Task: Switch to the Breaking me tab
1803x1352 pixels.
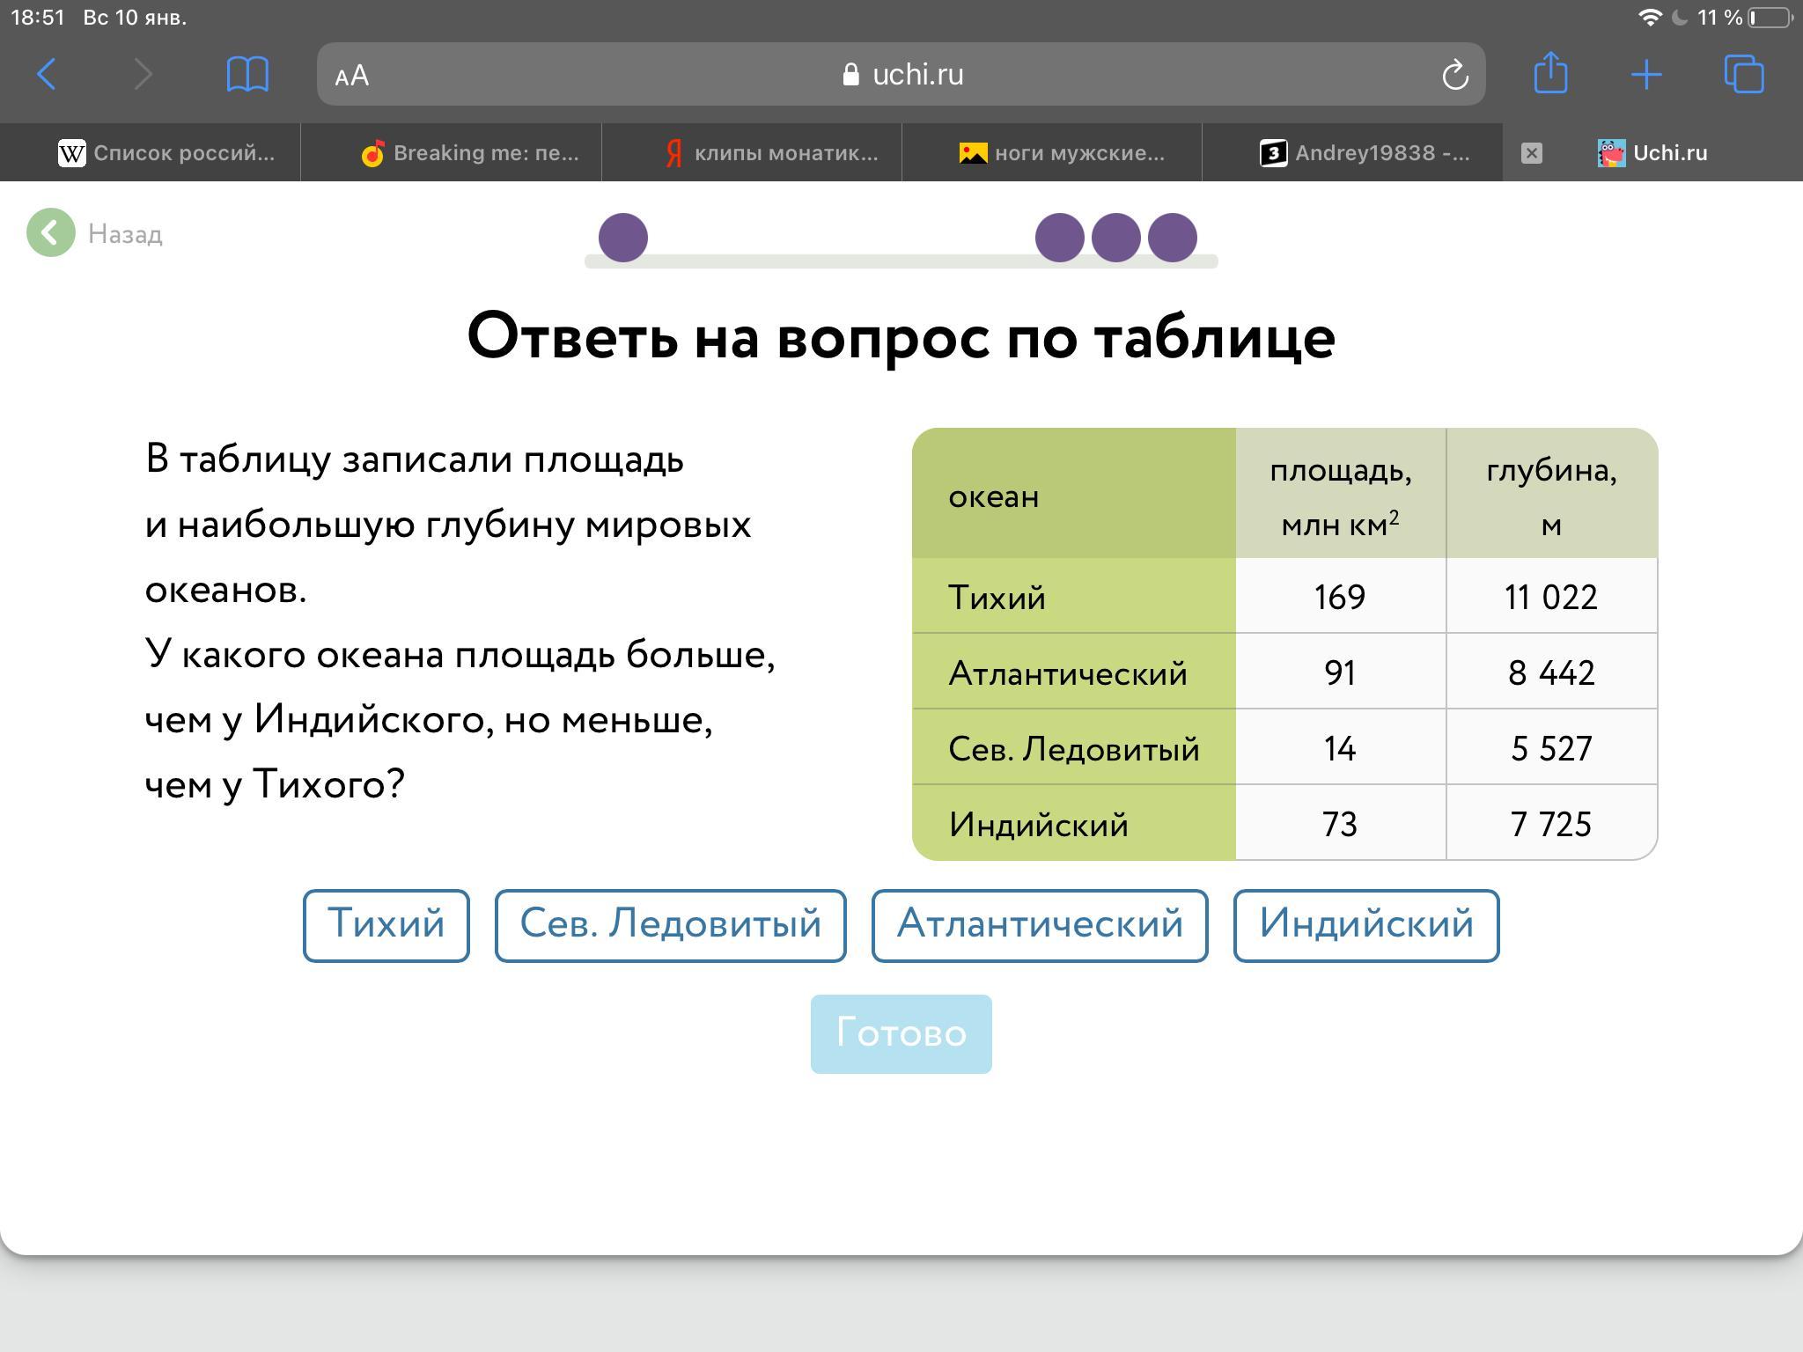Action: [x=469, y=153]
